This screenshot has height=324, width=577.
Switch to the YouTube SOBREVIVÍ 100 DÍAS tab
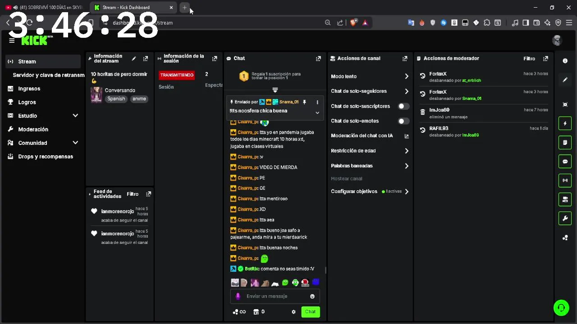pyautogui.click(x=45, y=8)
